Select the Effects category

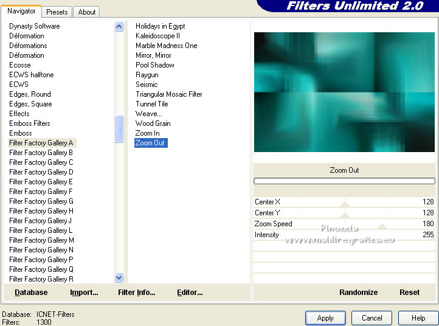coord(19,114)
